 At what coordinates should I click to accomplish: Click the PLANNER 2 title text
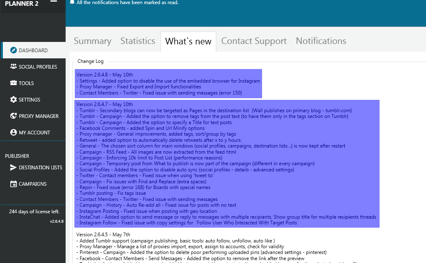point(22,4)
